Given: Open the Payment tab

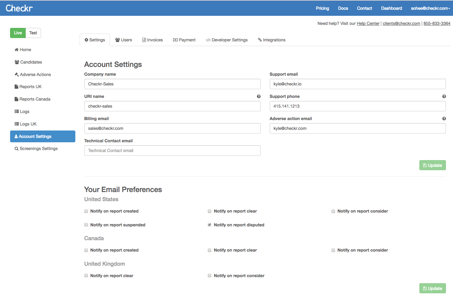Looking at the screenshot, I should tap(184, 40).
